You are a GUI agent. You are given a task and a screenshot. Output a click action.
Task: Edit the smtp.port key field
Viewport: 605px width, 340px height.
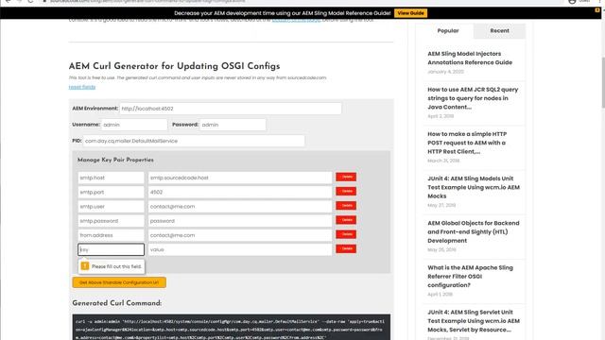111,192
